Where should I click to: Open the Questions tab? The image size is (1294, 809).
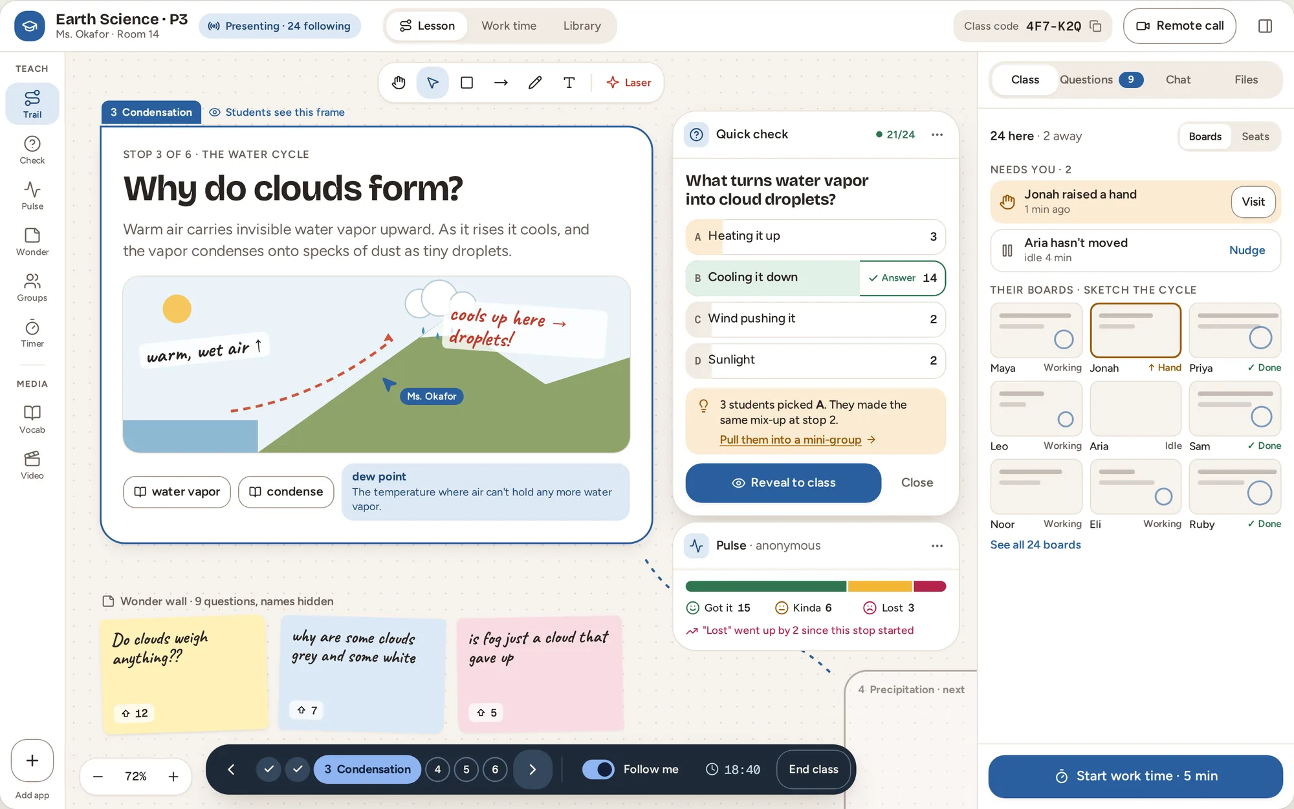coord(1101,80)
